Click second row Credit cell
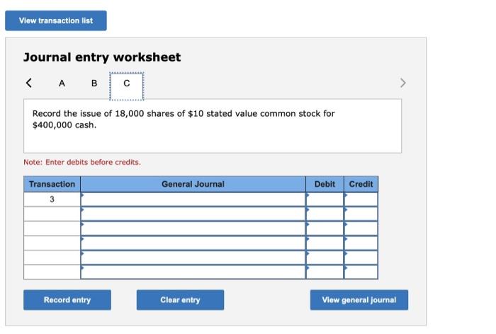The height and width of the screenshot is (334, 496). [x=361, y=214]
